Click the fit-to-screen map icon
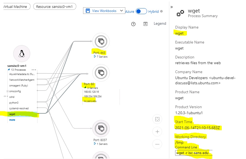Viewport: 246px width, 159px height. click(157, 119)
